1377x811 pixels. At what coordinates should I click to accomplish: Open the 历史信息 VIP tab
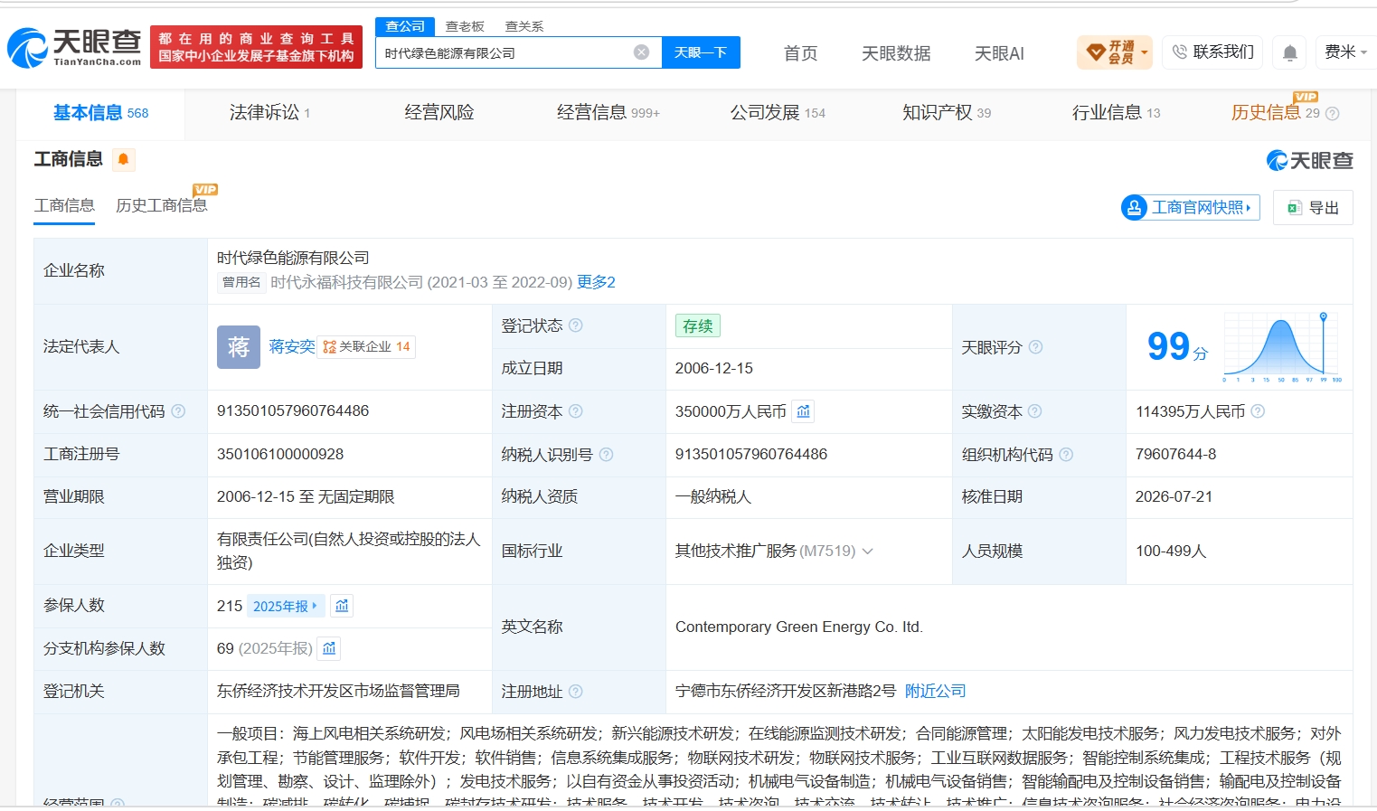click(x=1275, y=113)
